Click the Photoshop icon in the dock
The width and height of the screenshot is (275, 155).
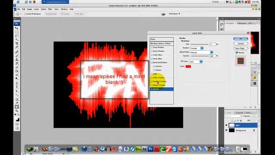click(150, 149)
